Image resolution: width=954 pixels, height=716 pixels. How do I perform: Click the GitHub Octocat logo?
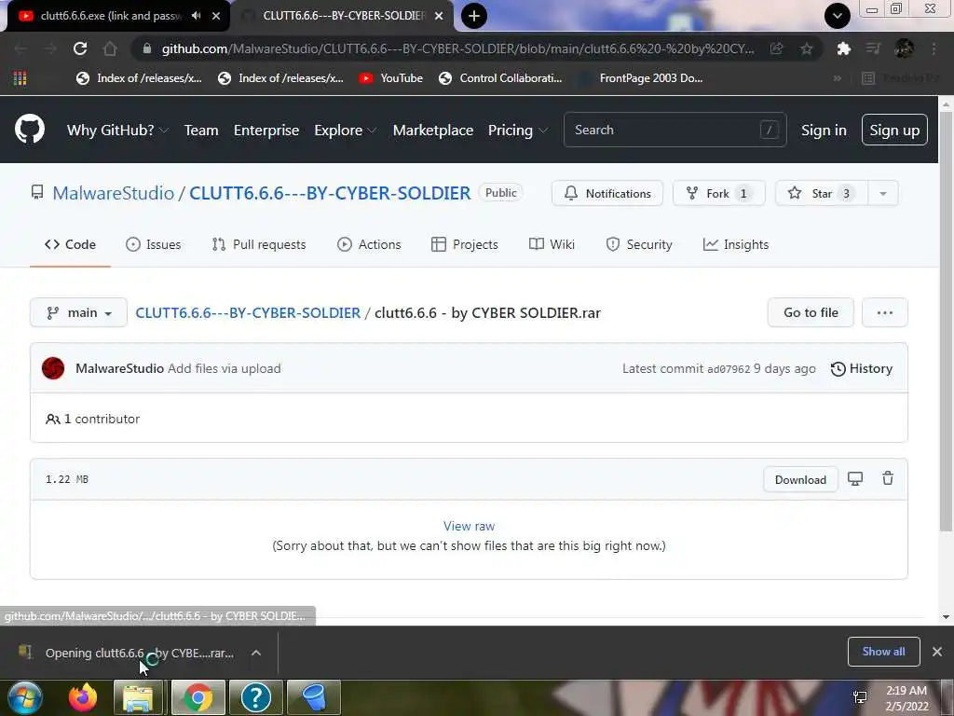coord(30,129)
